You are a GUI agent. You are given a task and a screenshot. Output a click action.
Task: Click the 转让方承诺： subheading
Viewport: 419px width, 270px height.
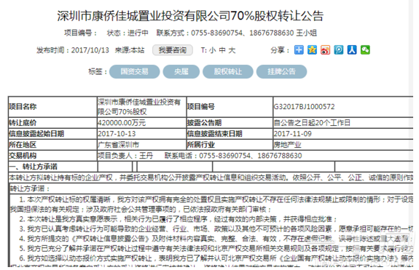tap(30, 188)
